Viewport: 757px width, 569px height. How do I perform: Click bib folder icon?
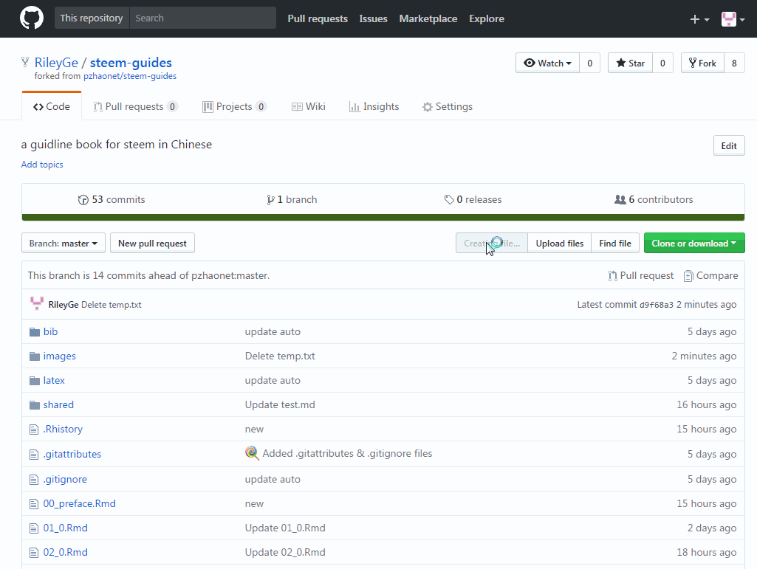coord(34,332)
